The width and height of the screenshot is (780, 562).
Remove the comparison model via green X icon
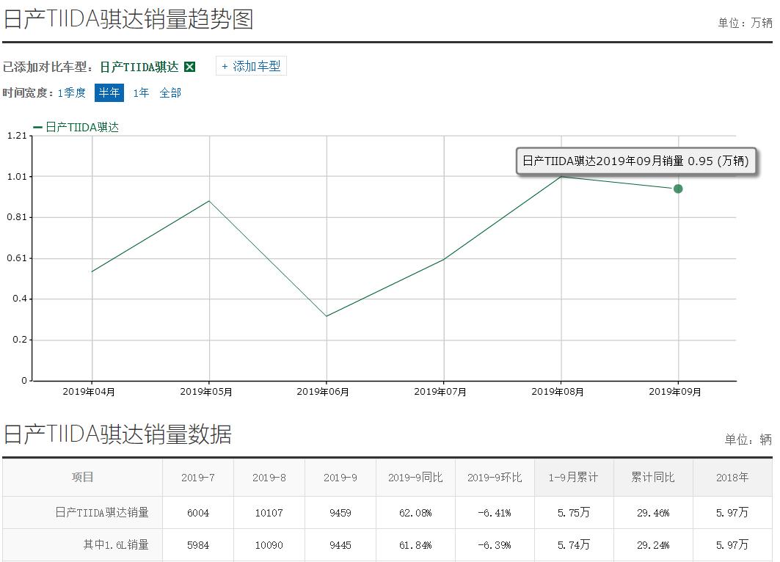[189, 66]
